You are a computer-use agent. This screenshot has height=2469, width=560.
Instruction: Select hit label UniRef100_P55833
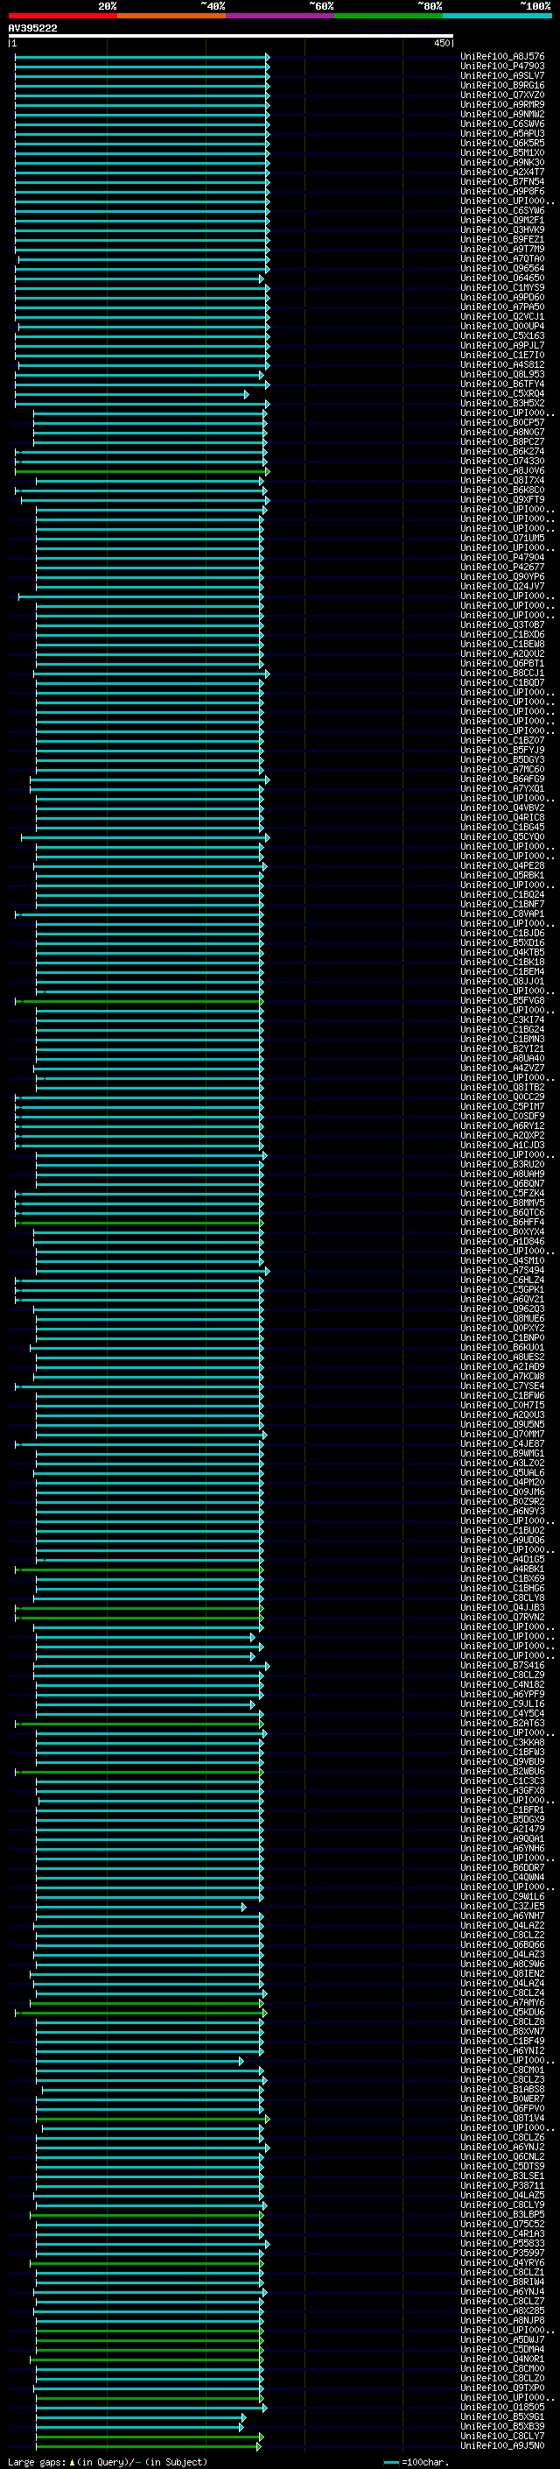coord(502,2244)
